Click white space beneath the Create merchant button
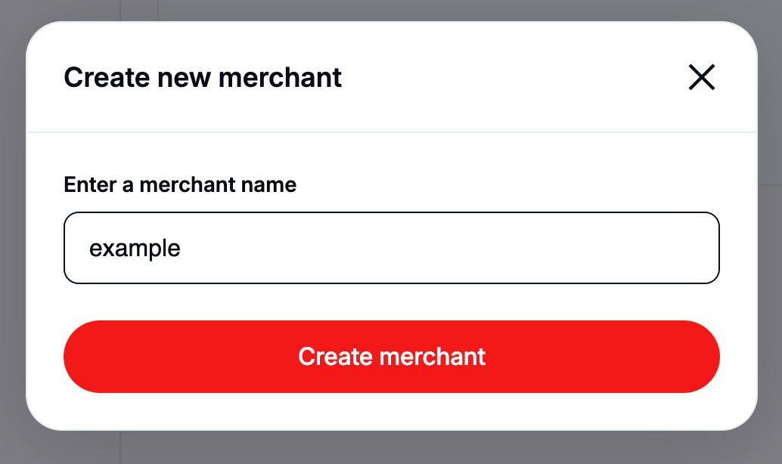This screenshot has width=782, height=464. point(391,411)
